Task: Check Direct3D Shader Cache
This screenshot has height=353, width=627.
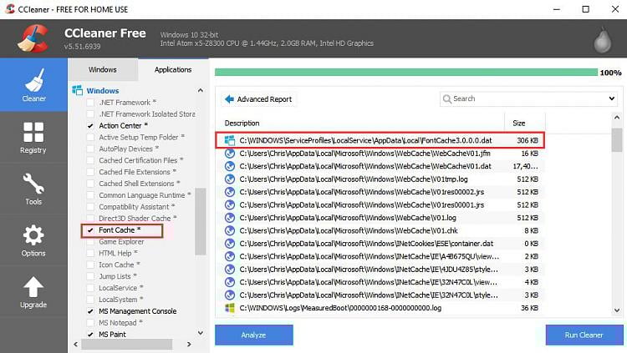Action: point(90,219)
